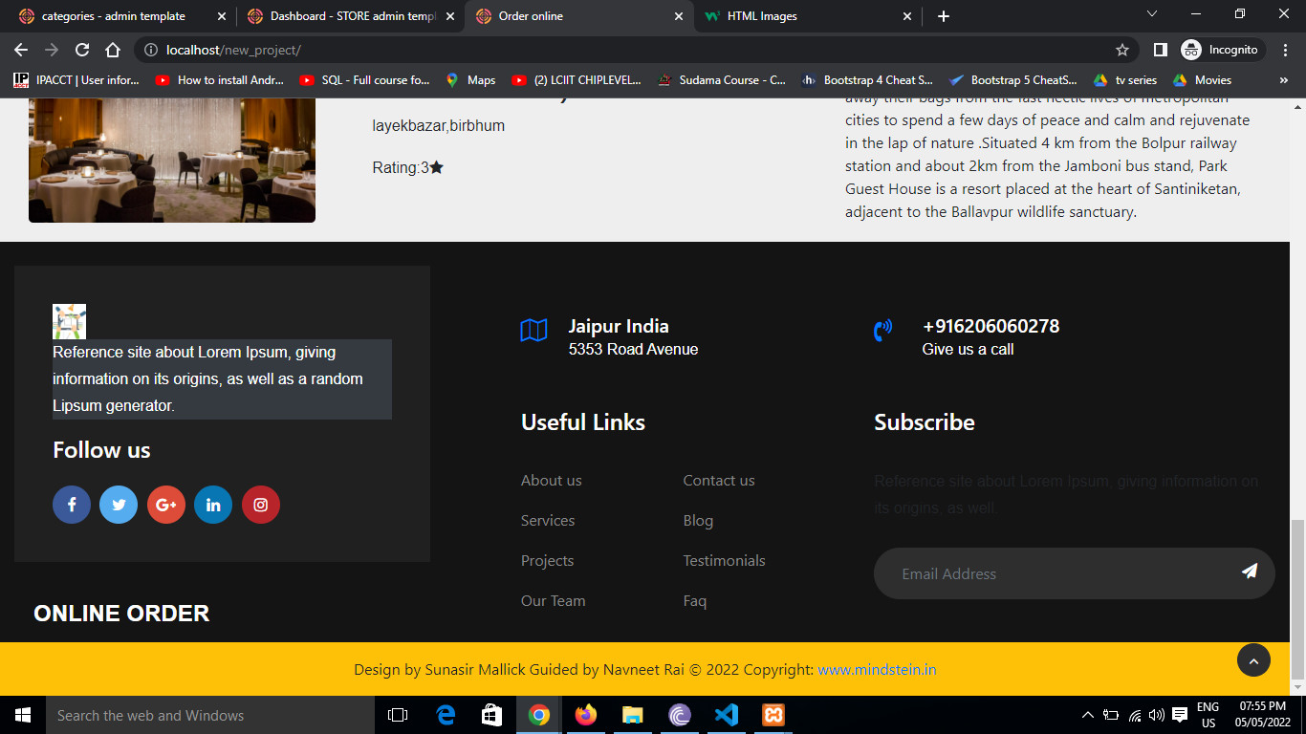Open the www.mindstein.in link

pos(877,670)
